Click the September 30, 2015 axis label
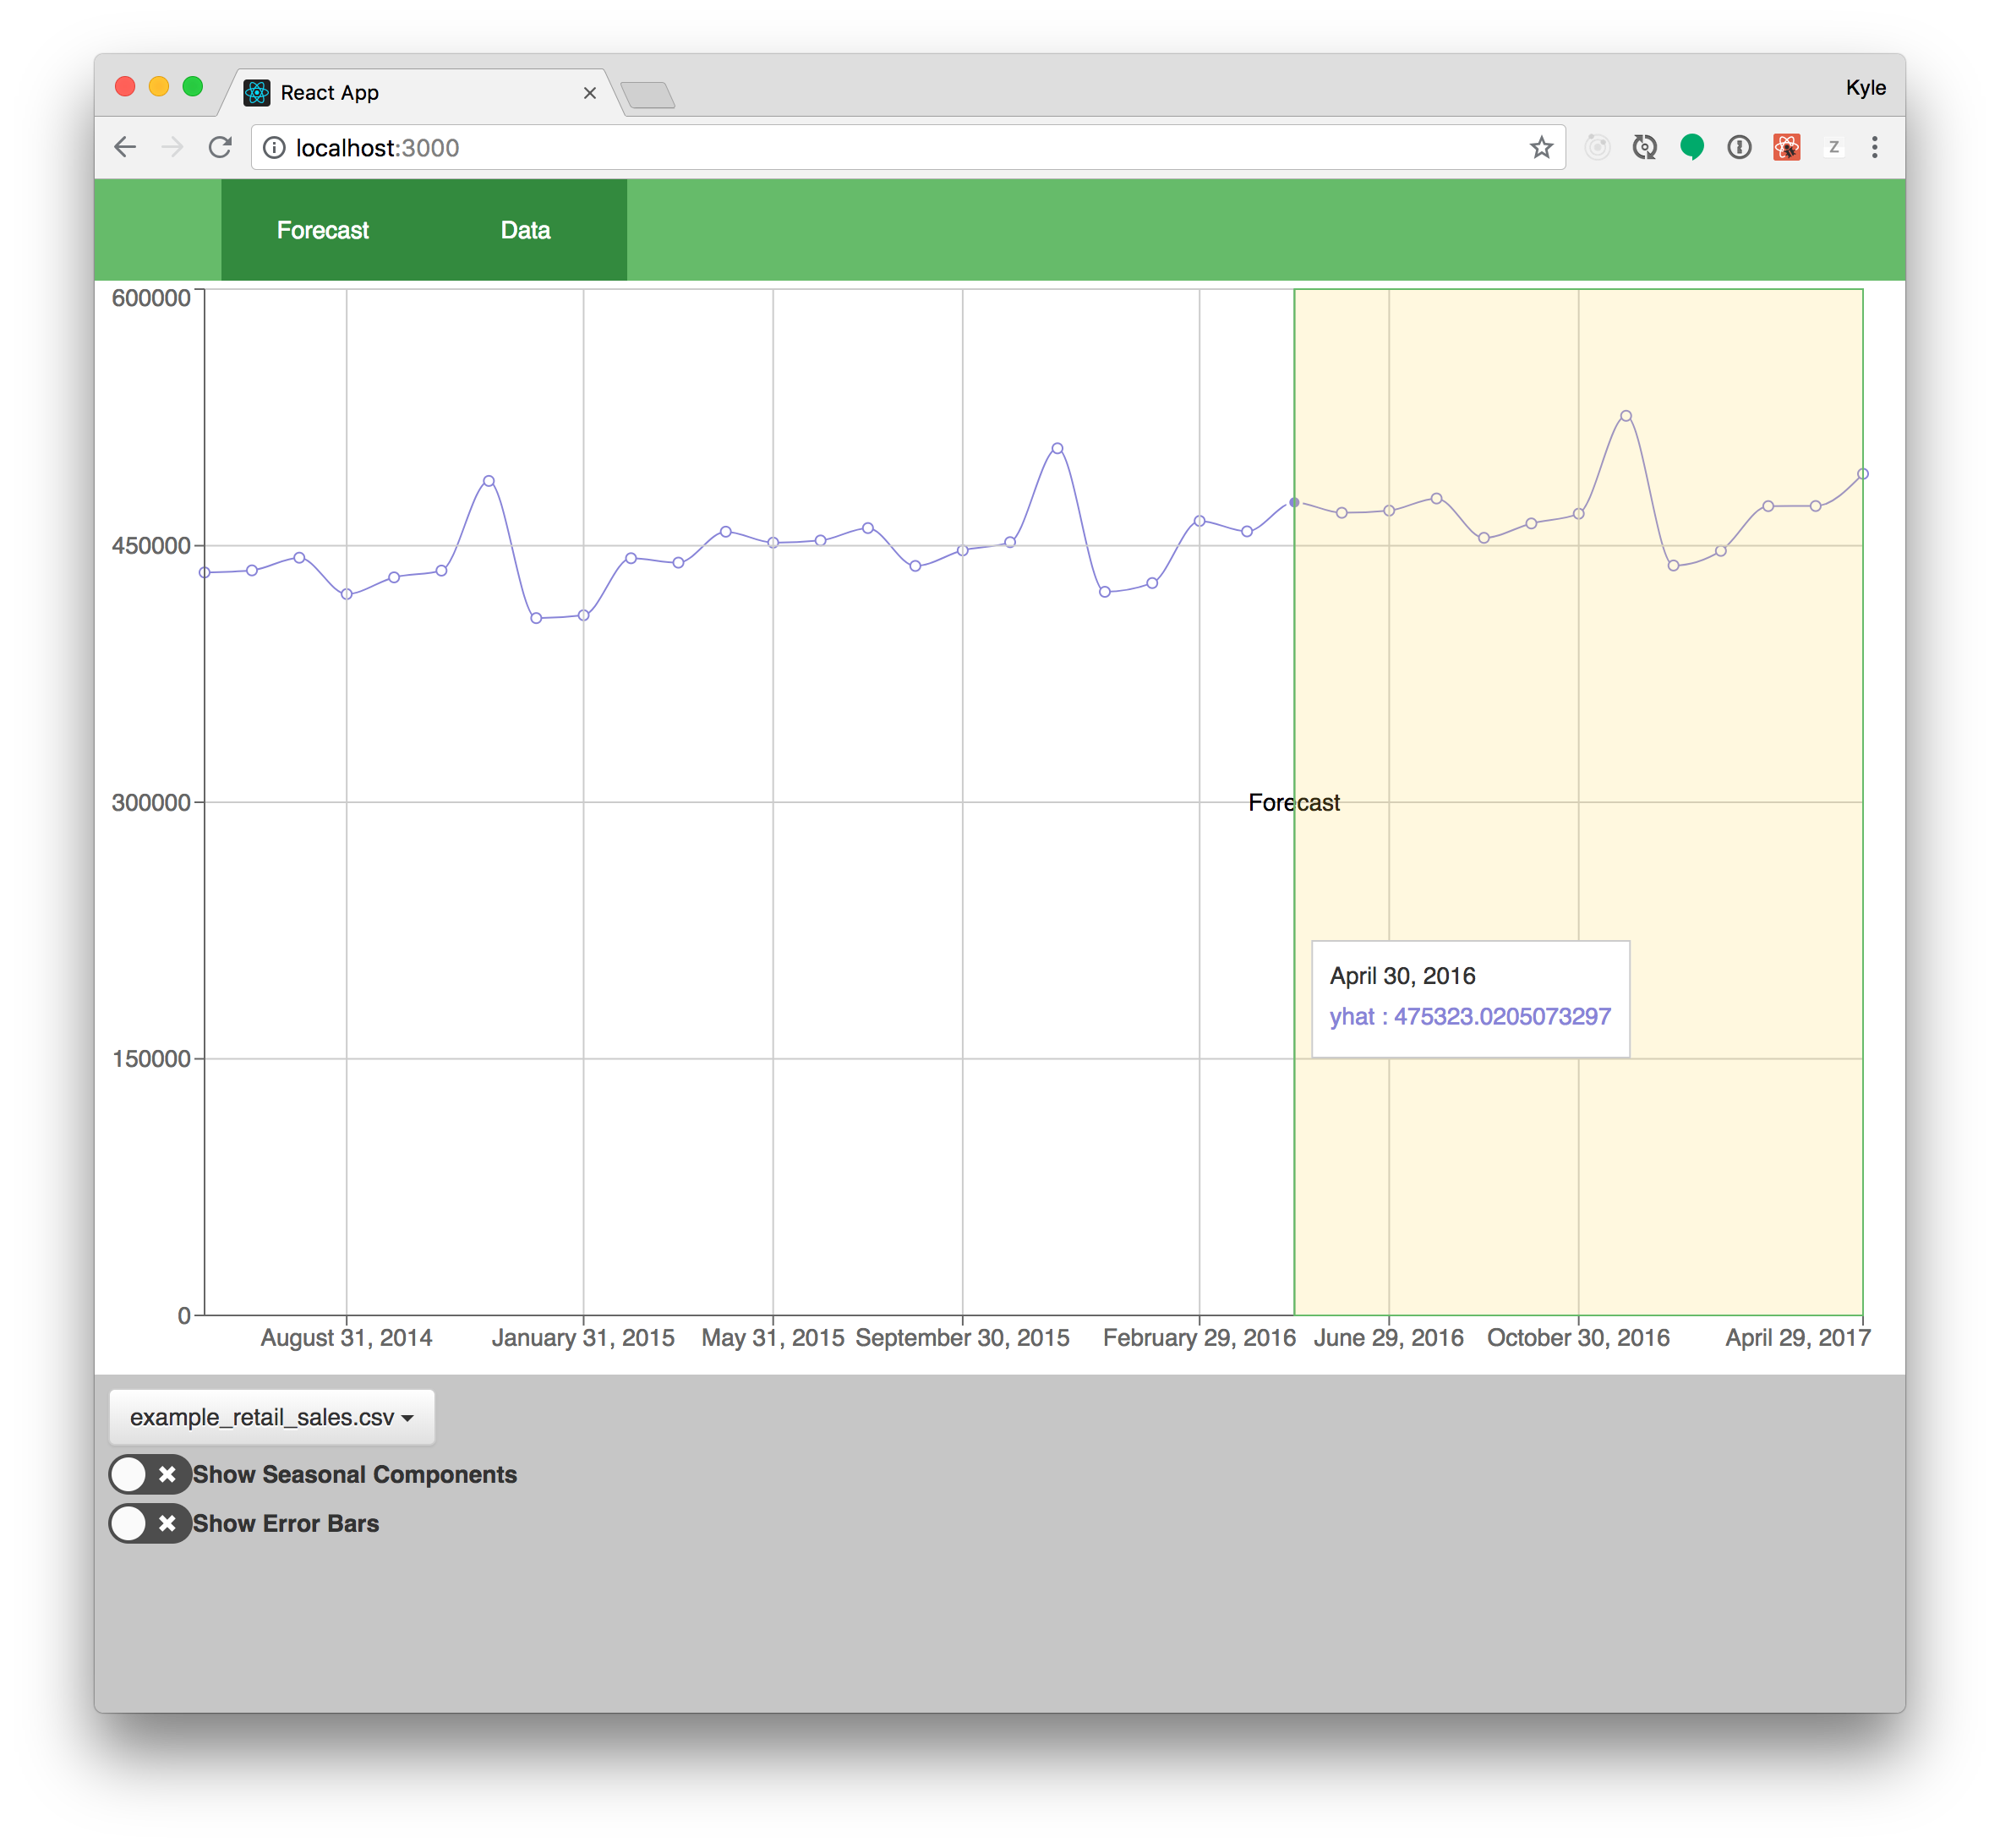This screenshot has width=2000, height=1848. click(962, 1338)
